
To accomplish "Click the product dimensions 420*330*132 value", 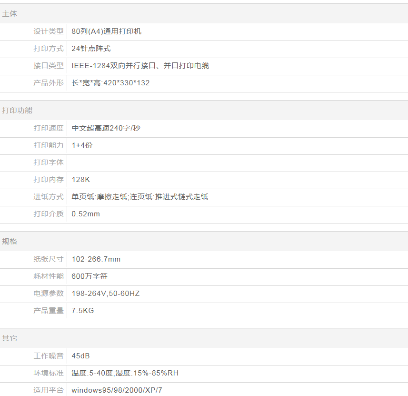I will coord(110,83).
